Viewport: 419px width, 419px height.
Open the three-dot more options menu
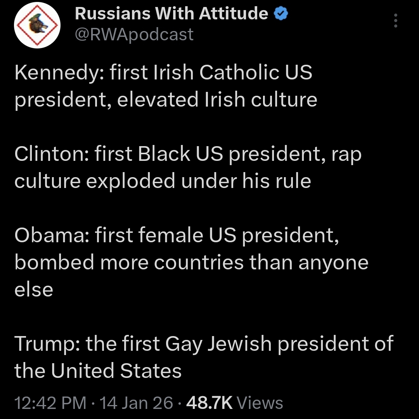(395, 21)
